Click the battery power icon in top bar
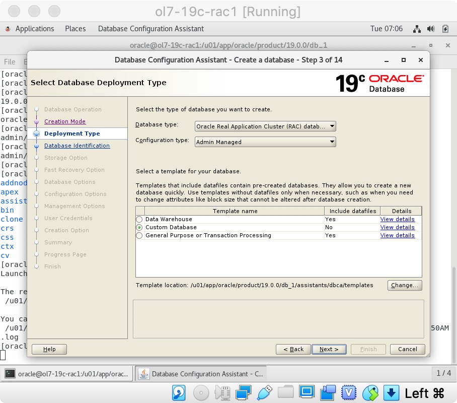457x403 pixels. tap(445, 29)
